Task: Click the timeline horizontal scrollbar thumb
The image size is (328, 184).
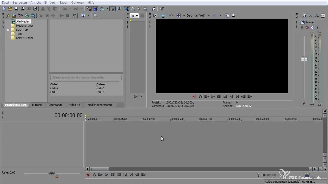Action: 99,169
